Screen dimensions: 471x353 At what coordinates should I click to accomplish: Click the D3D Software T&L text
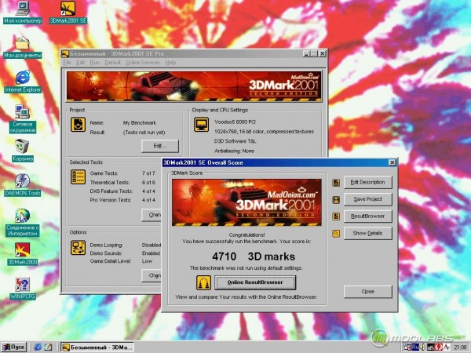(x=235, y=141)
